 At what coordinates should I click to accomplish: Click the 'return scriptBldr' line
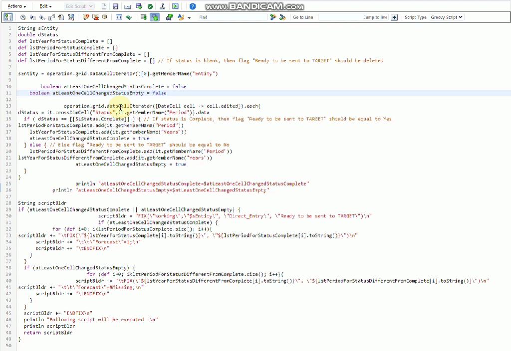(x=48, y=333)
